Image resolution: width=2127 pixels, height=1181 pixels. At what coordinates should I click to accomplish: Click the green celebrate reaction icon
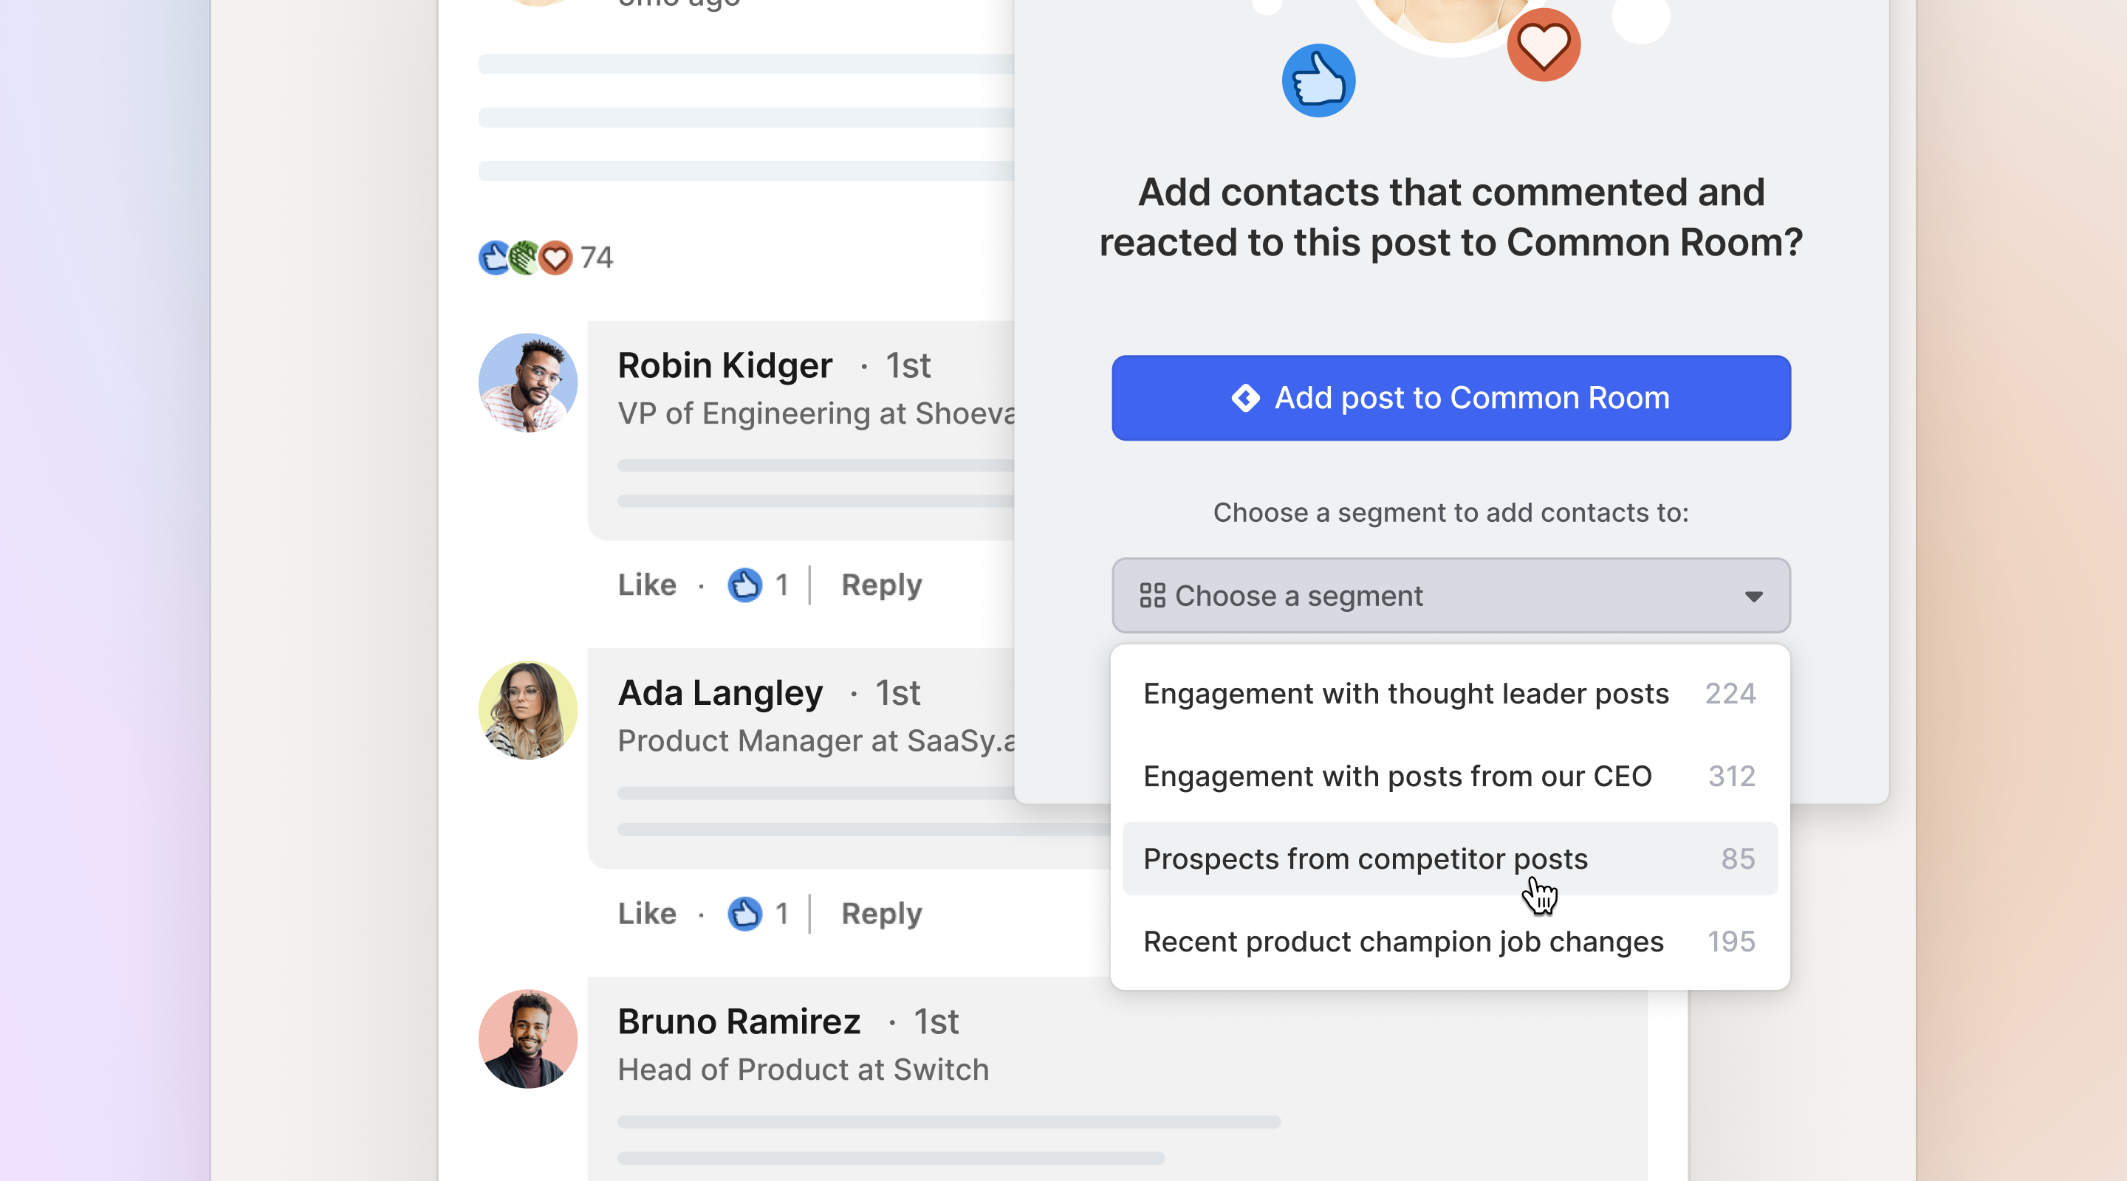pos(524,258)
